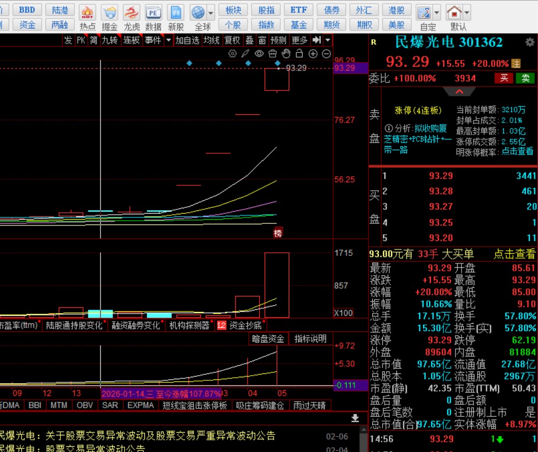Open the dropdown arrow beside 自定 icon
538x452 pixels.
point(437,12)
